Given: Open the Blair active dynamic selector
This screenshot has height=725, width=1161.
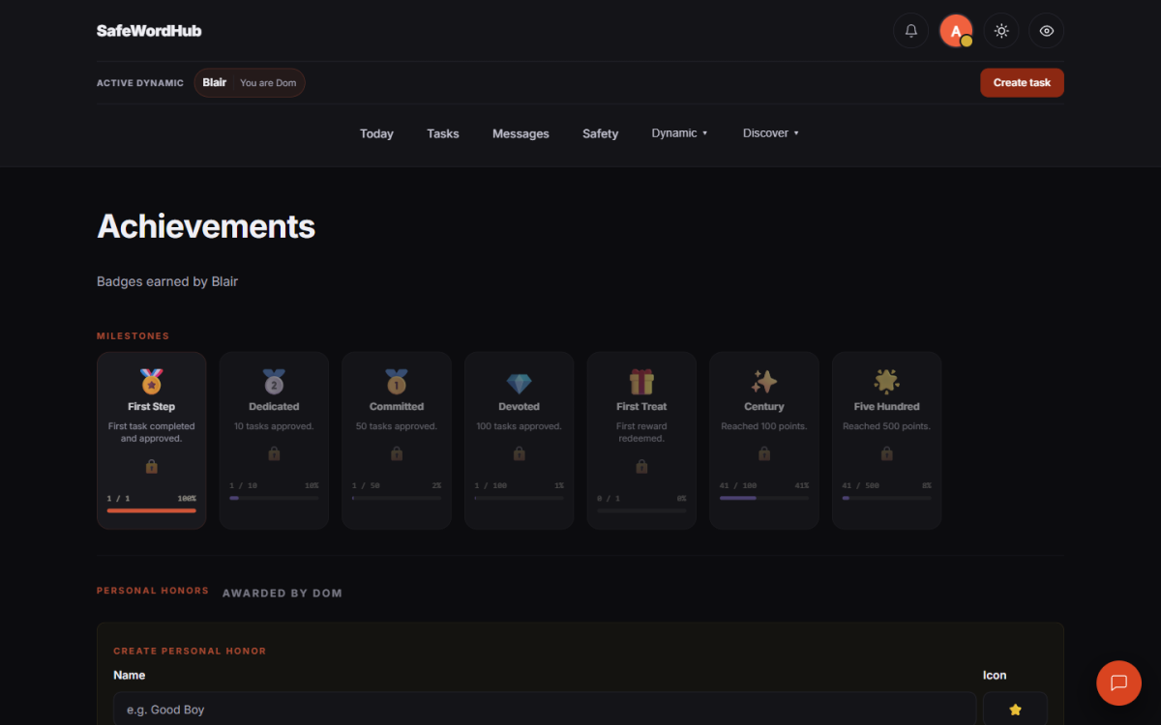Looking at the screenshot, I should tap(250, 83).
